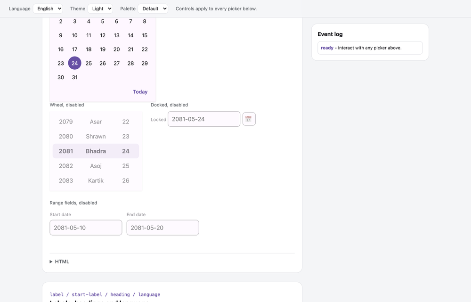Click 'Controls apply to every picker below' text

216,8
